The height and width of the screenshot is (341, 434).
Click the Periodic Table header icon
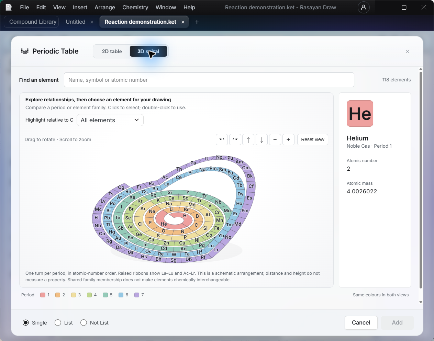(25, 51)
